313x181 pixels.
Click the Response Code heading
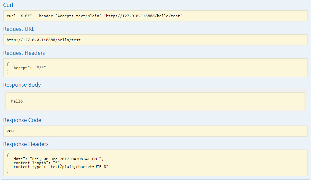pyautogui.click(x=22, y=120)
